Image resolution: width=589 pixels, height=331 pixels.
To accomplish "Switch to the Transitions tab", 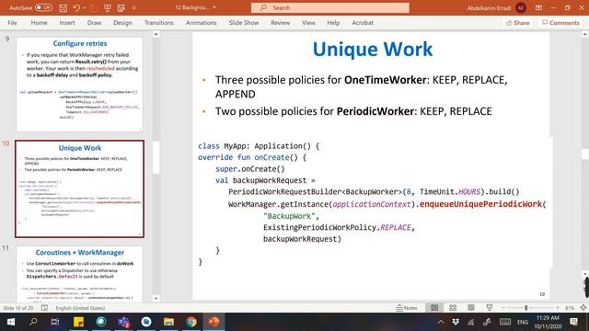I will pos(159,23).
